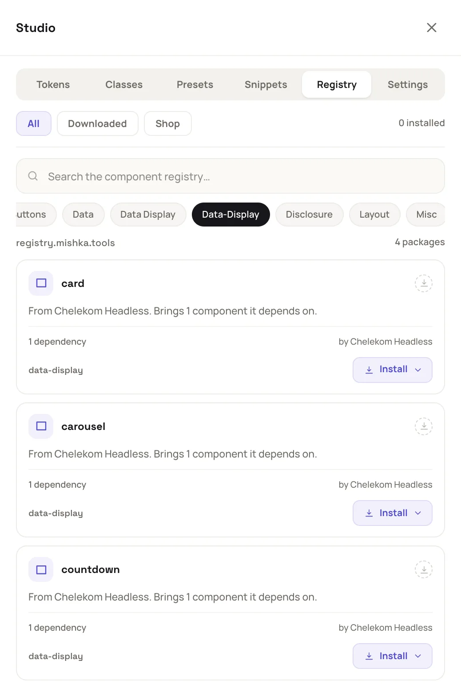Click the dashed download status icon on card
The image size is (461, 684).
(x=424, y=283)
